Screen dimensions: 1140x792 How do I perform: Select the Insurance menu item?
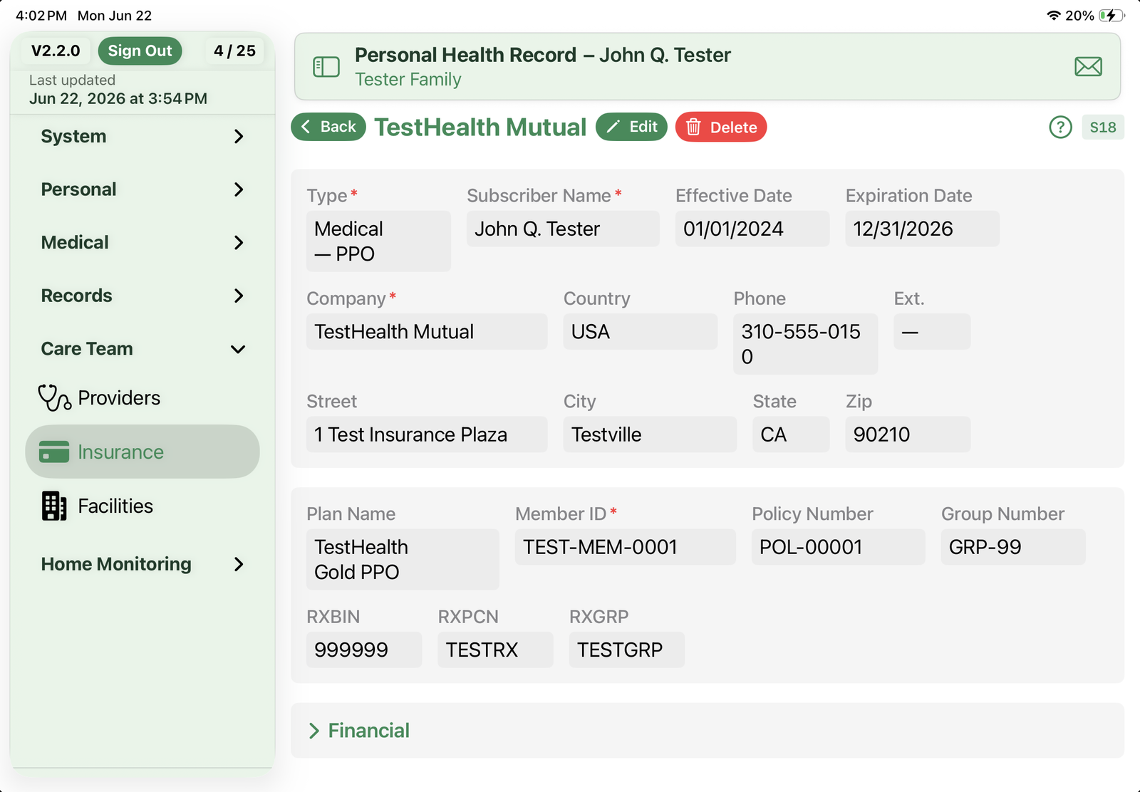click(x=142, y=452)
